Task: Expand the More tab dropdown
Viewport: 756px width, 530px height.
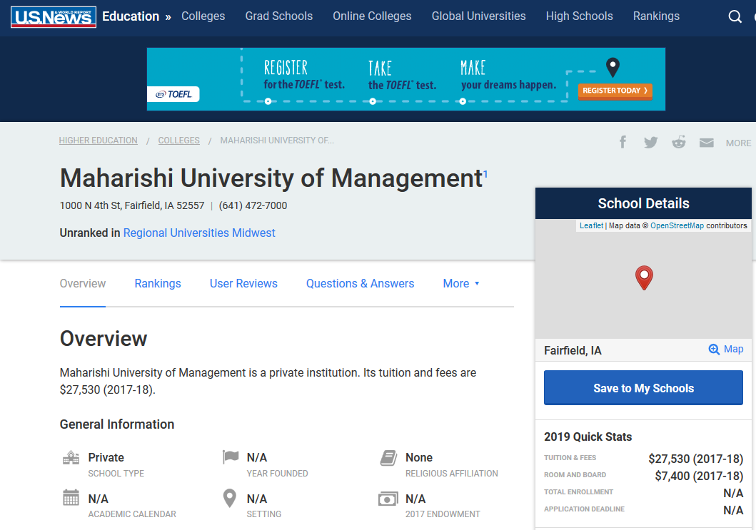Action: [461, 284]
